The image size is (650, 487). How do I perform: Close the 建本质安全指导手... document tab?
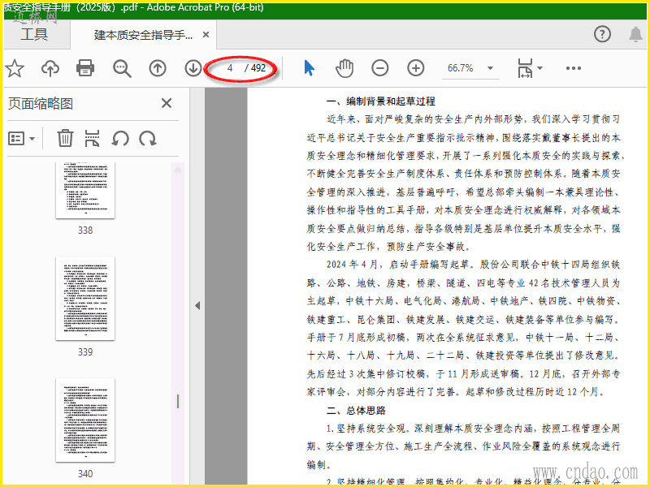[206, 35]
